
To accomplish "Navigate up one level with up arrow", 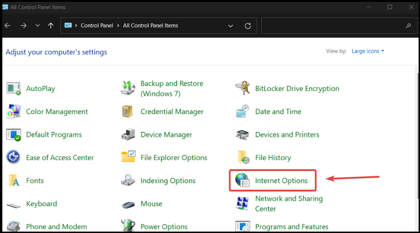I will click(50, 26).
